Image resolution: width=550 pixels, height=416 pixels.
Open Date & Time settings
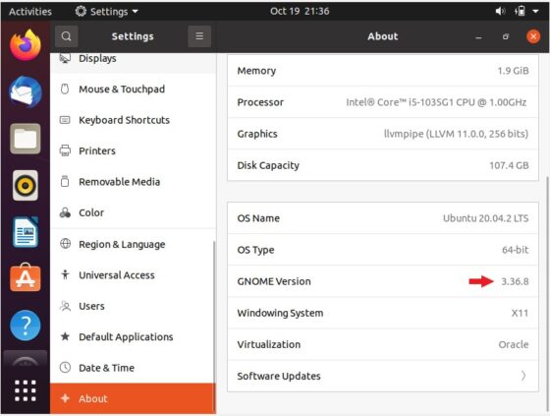pos(133,368)
